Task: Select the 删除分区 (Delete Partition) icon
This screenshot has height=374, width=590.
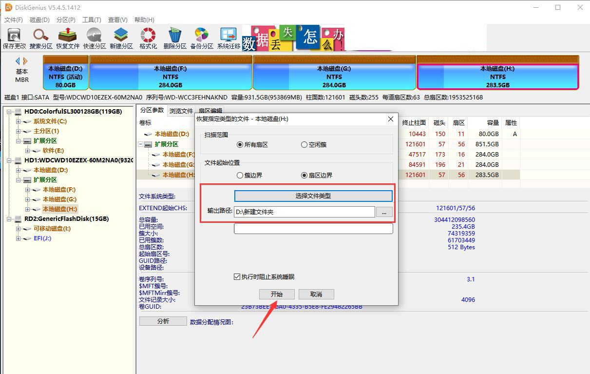Action: click(175, 38)
